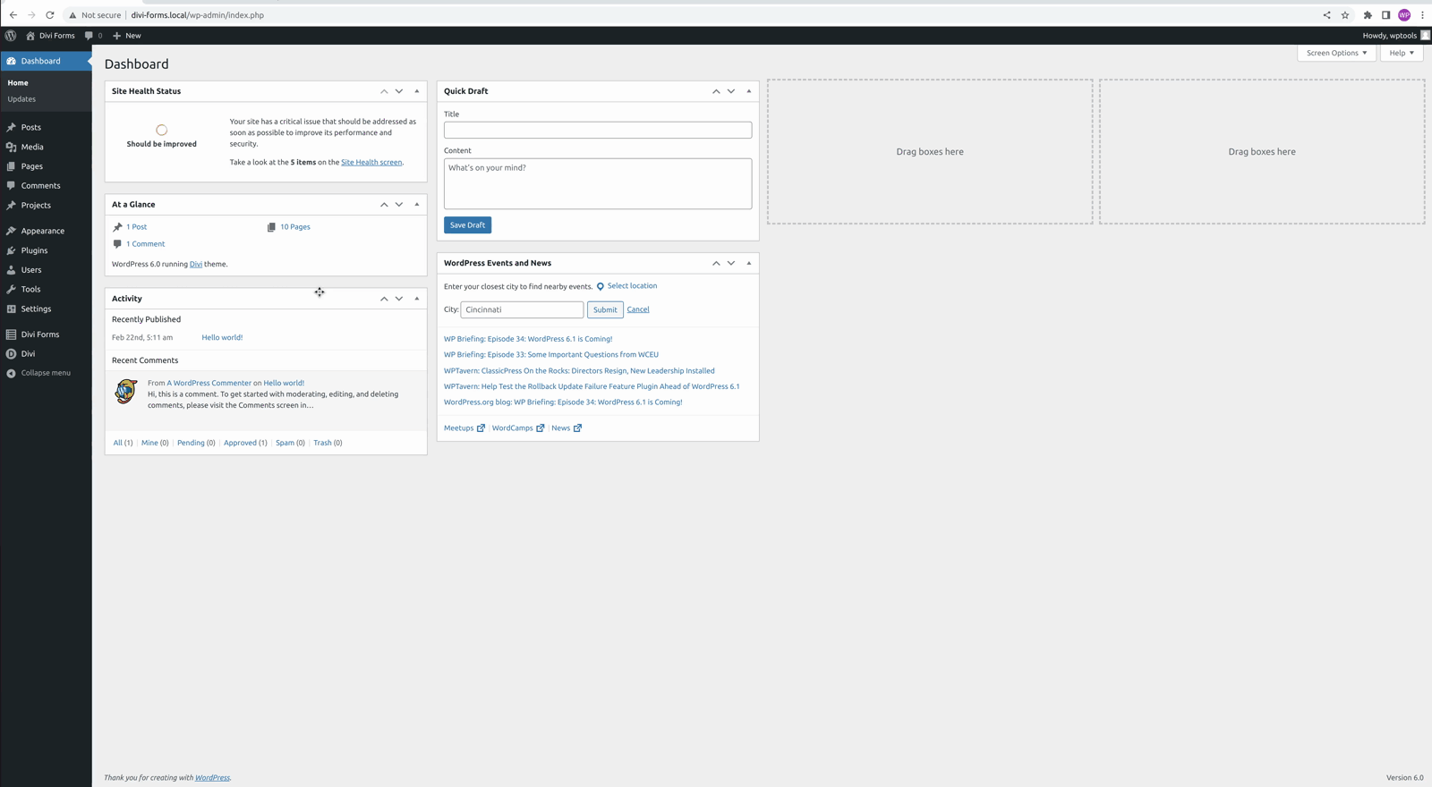Screen dimensions: 1432x787
Task: Move Activity box down
Action: coord(399,299)
